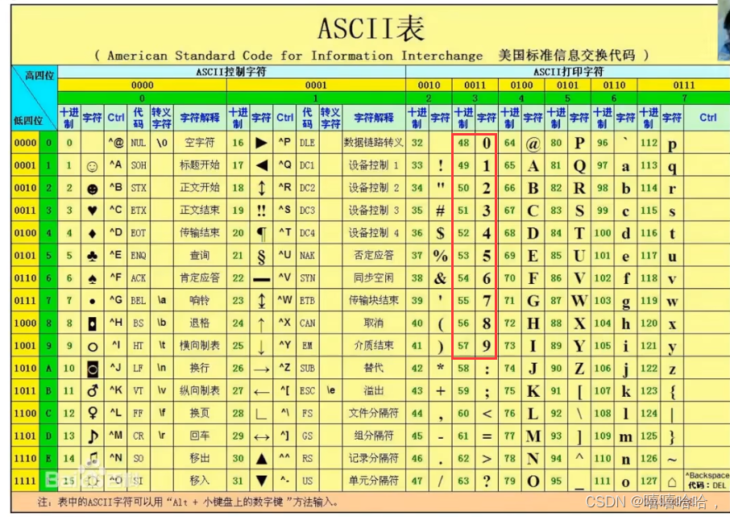Select the "BEL" code cell

[x=139, y=301]
